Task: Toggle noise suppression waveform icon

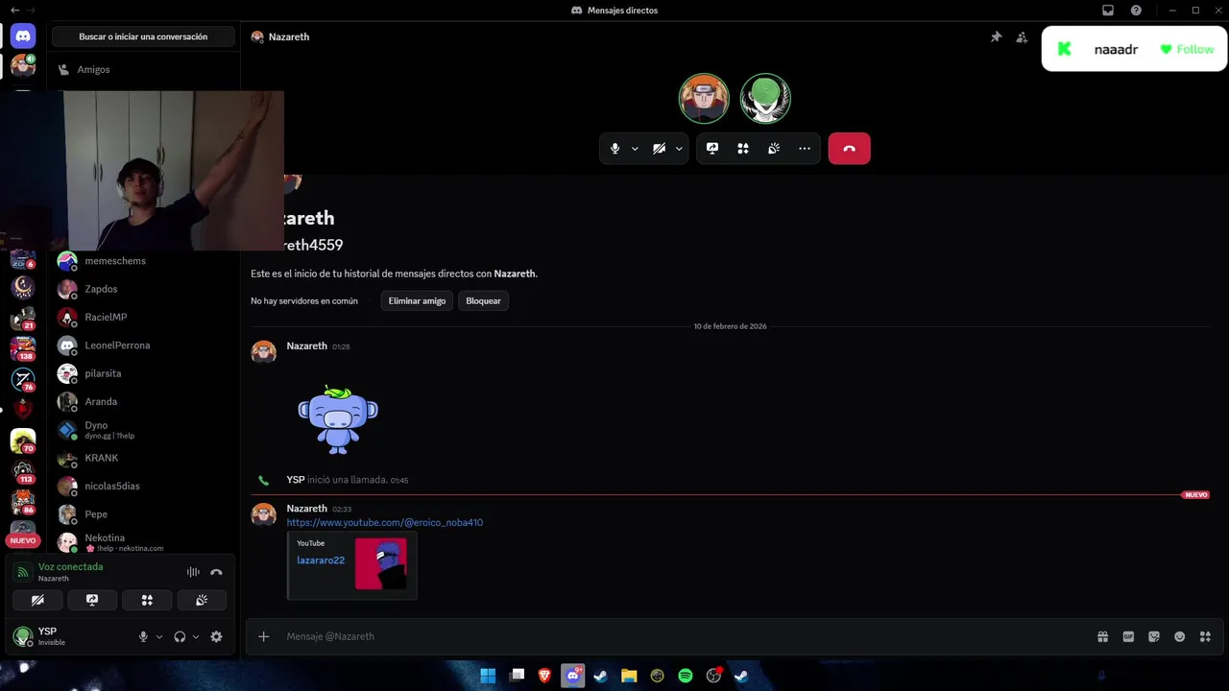Action: click(193, 572)
